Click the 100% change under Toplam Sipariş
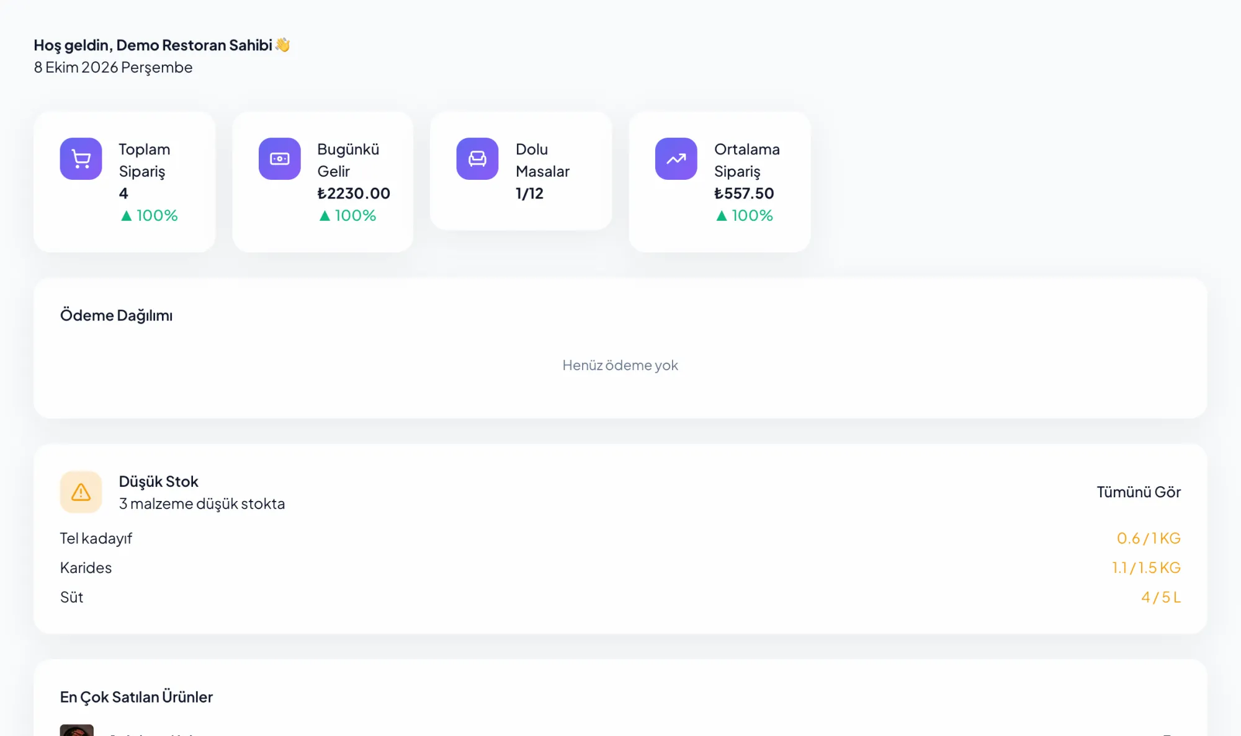The image size is (1241, 736). pos(149,215)
